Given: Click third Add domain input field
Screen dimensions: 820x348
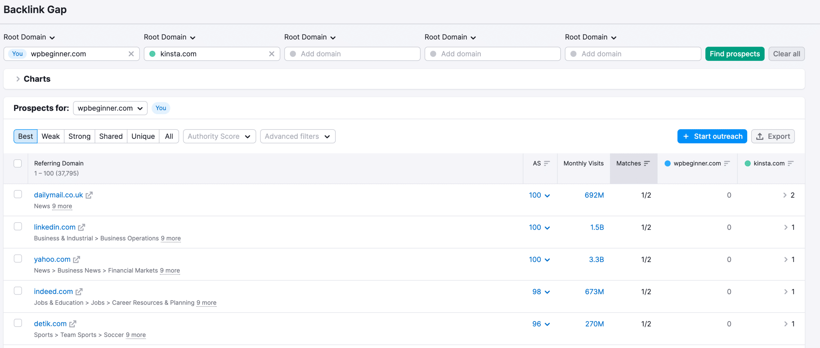Looking at the screenshot, I should [x=352, y=54].
